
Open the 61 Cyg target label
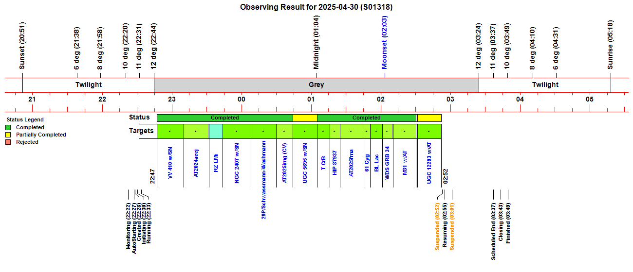point(367,164)
